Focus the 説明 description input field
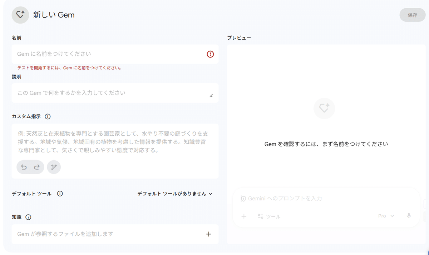Viewport: 429px width, 255px height. (115, 93)
